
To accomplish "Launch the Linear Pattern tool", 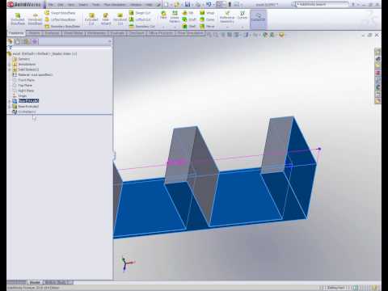I will click(175, 17).
